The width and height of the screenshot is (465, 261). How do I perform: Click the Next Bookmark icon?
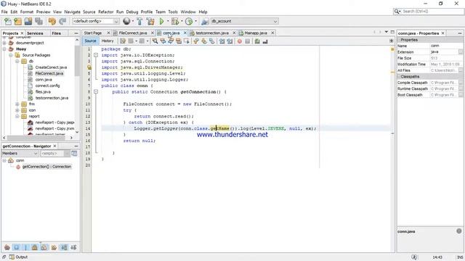pos(204,41)
